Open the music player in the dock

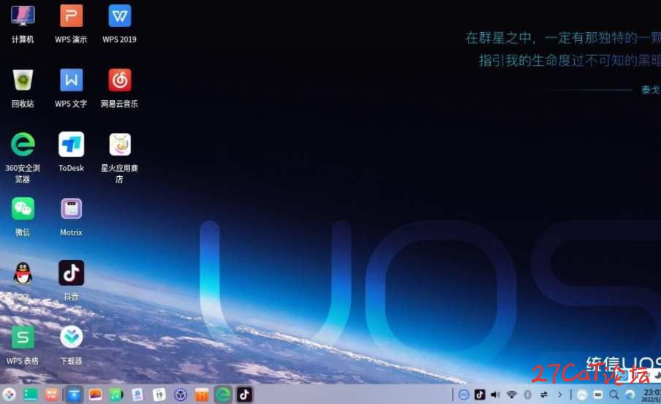[x=116, y=395]
